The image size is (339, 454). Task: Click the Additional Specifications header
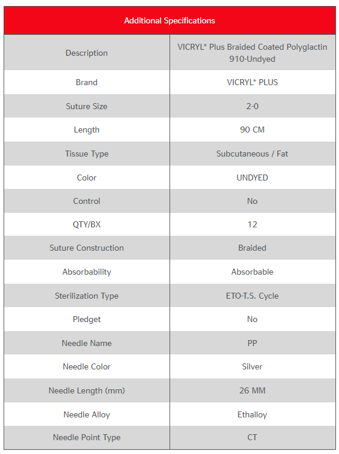(169, 20)
